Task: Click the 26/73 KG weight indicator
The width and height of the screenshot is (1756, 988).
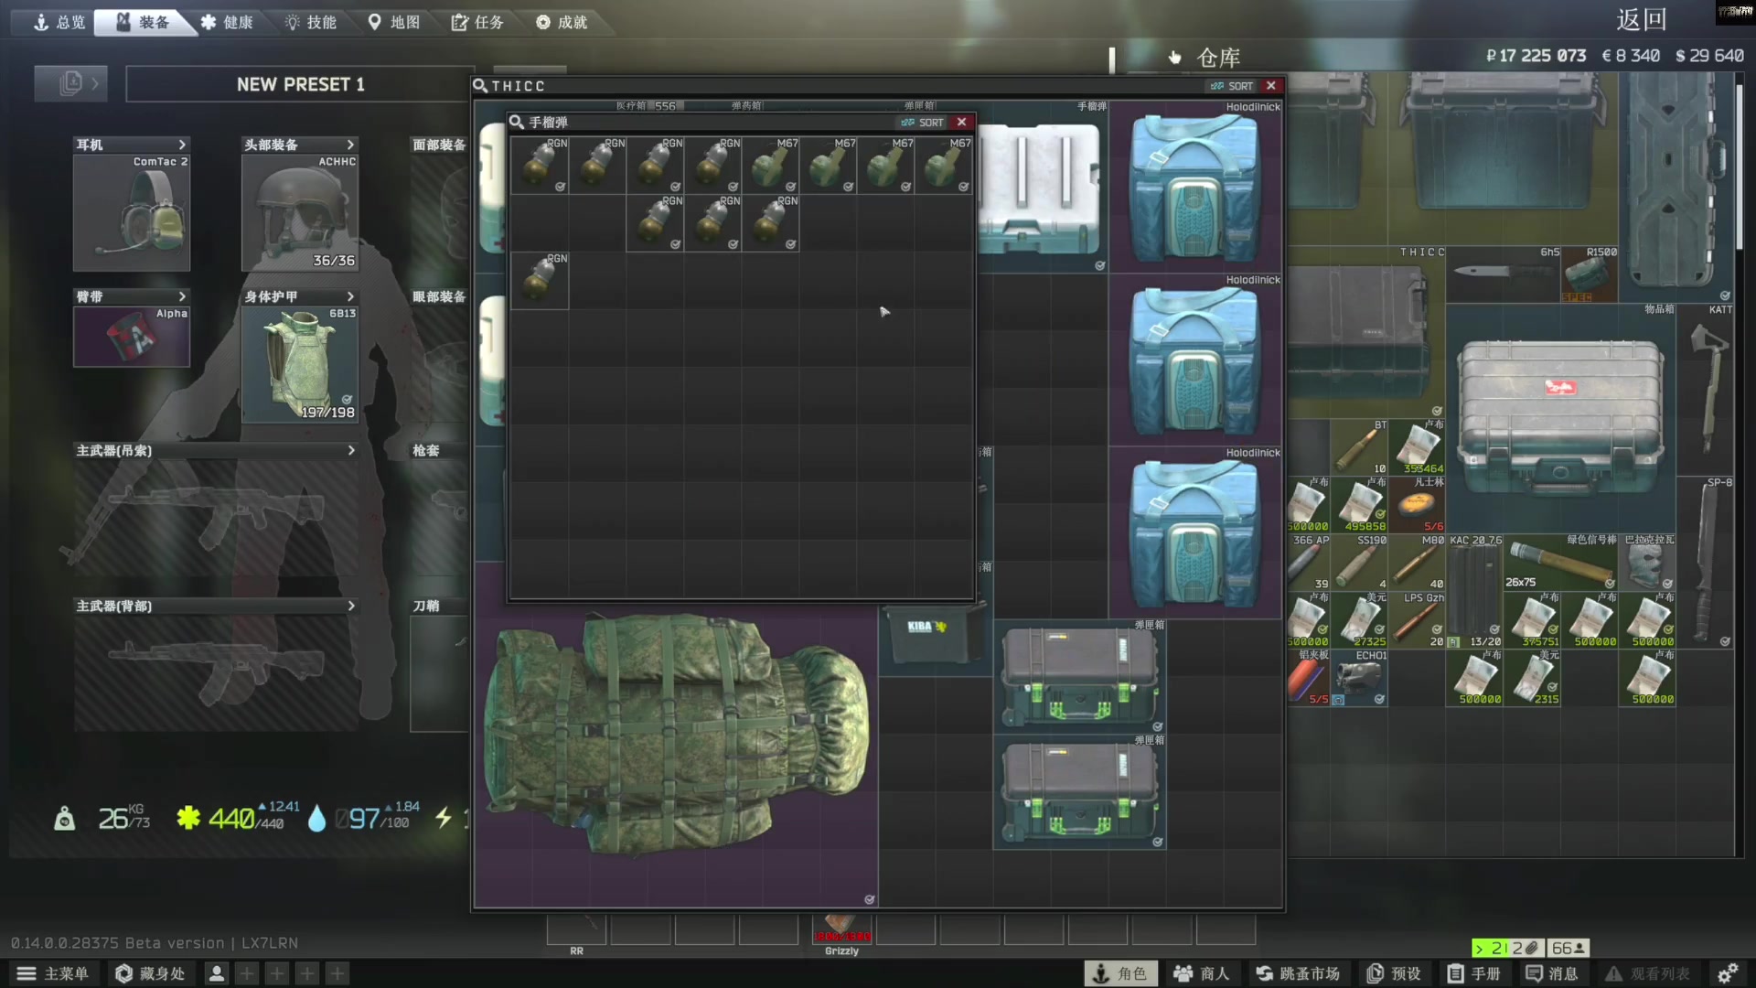Action: pyautogui.click(x=104, y=817)
